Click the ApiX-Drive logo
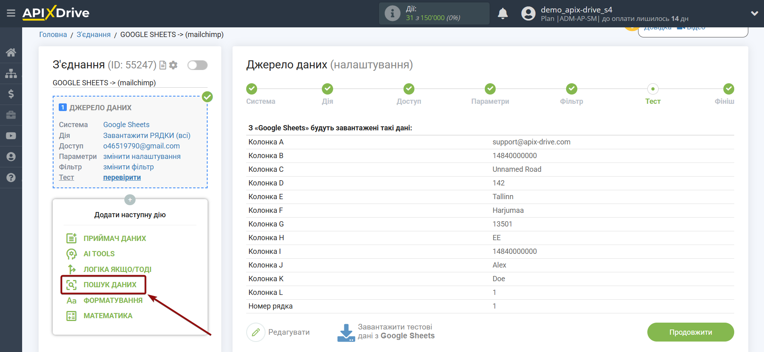Image resolution: width=764 pixels, height=352 pixels. [56, 13]
